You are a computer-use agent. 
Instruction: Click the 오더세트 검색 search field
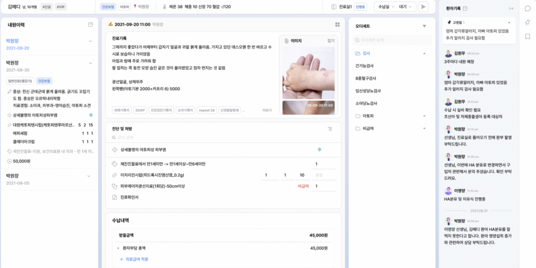(392, 40)
